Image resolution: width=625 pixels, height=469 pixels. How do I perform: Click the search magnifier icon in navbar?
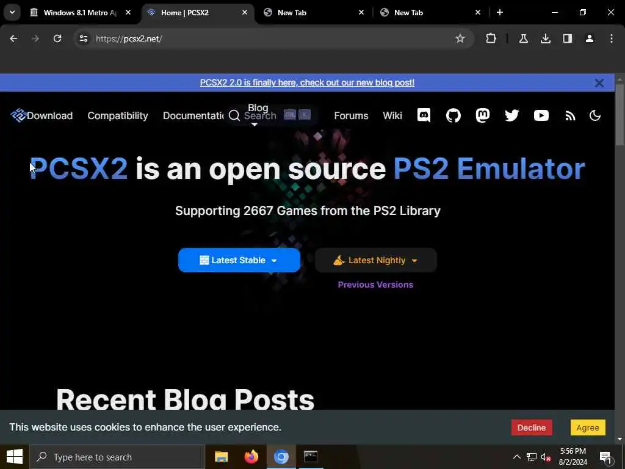[x=234, y=115]
